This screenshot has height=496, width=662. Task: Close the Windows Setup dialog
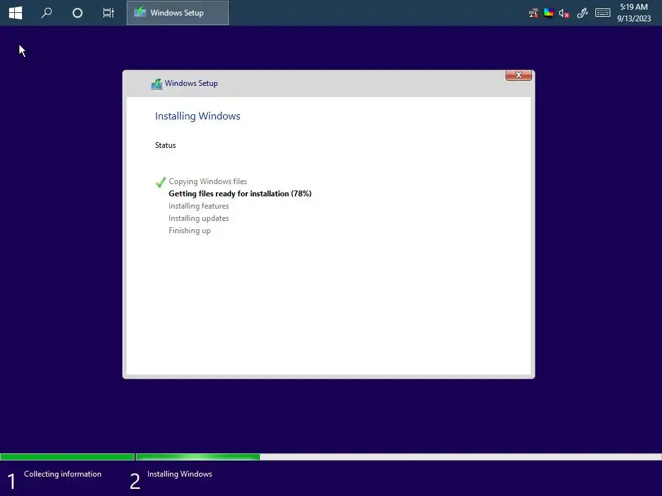coord(518,75)
